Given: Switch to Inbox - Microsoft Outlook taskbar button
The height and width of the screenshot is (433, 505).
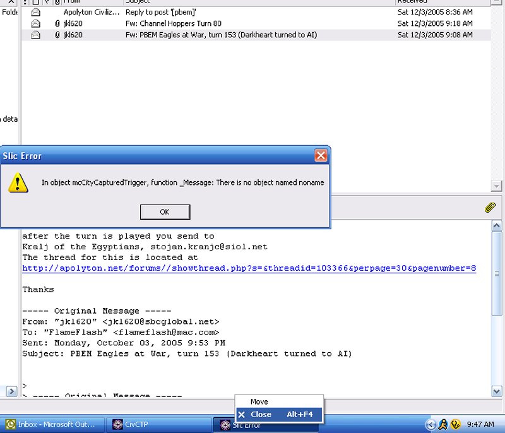Looking at the screenshot, I should 52,425.
